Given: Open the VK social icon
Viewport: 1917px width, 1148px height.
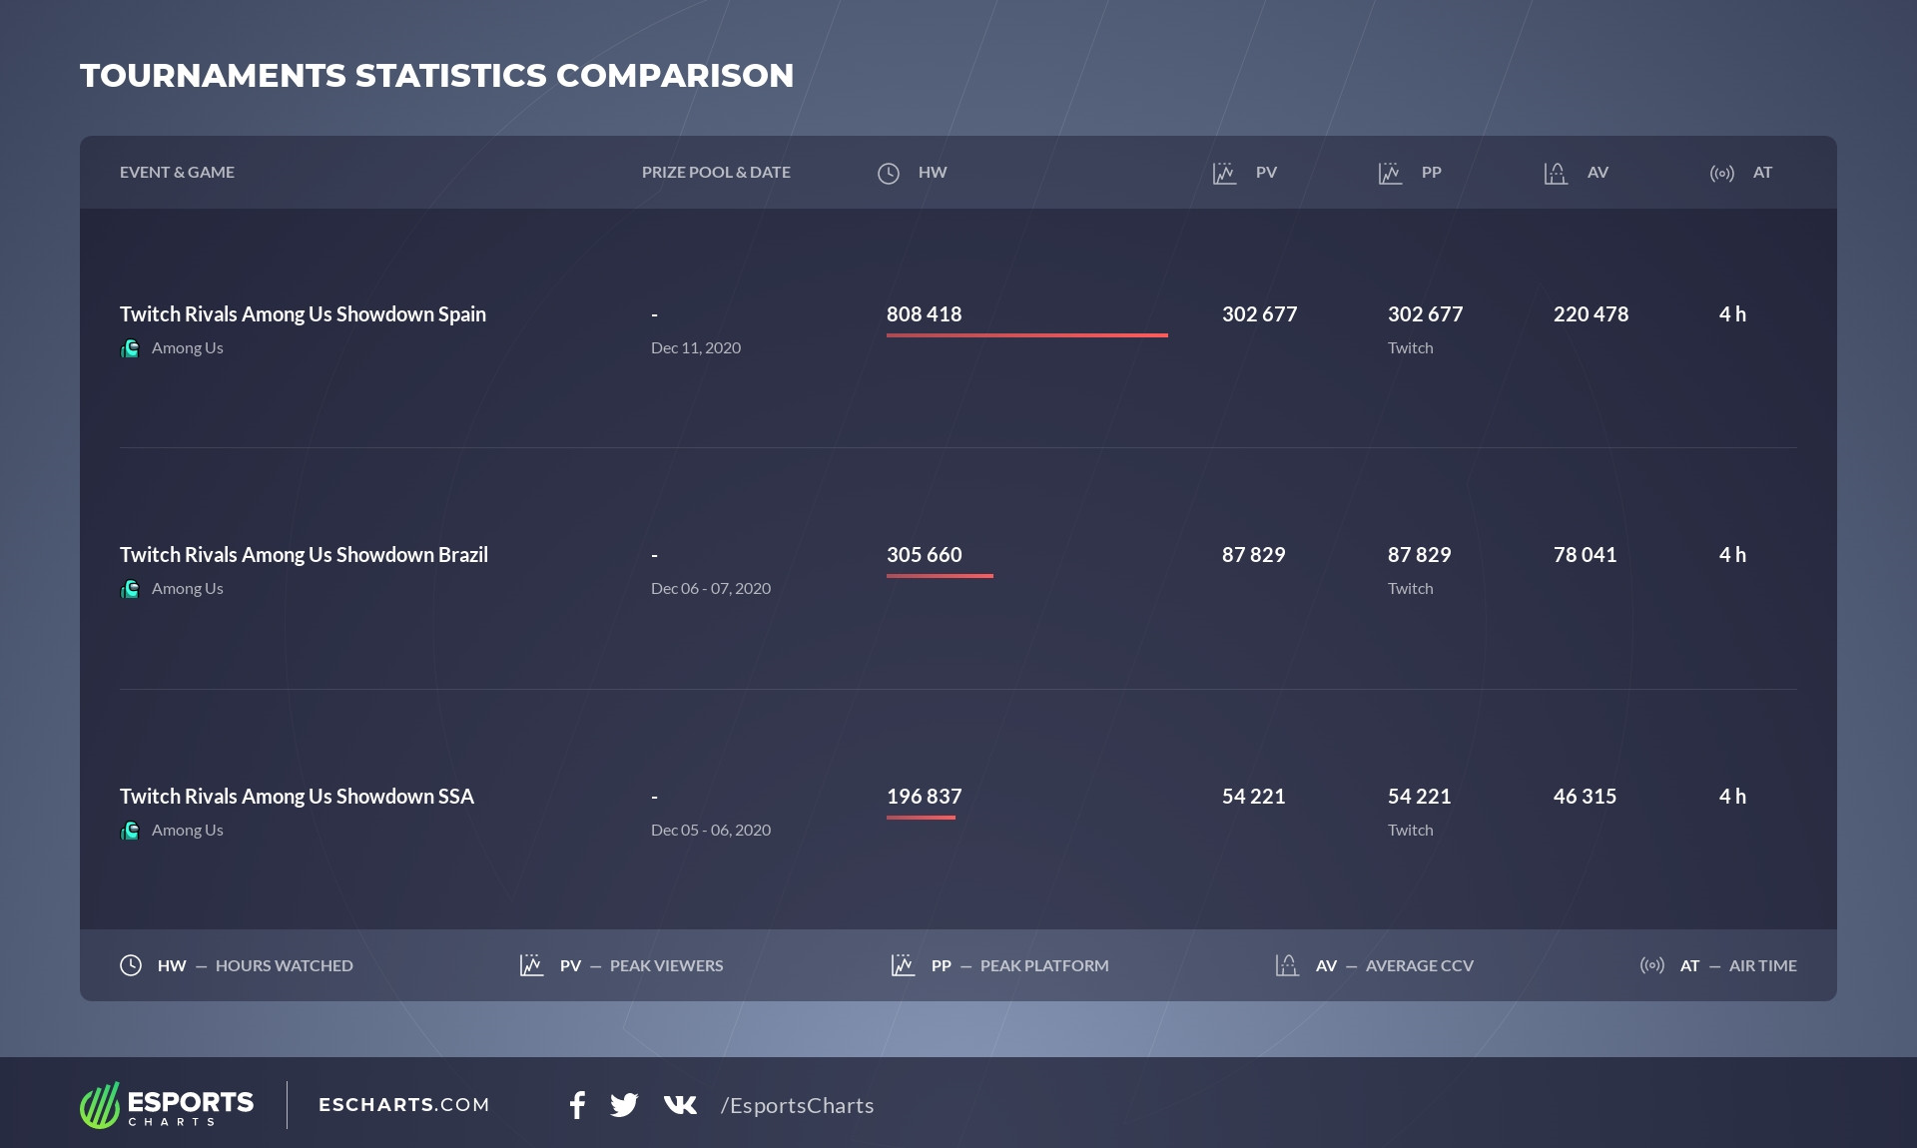Looking at the screenshot, I should click(680, 1104).
